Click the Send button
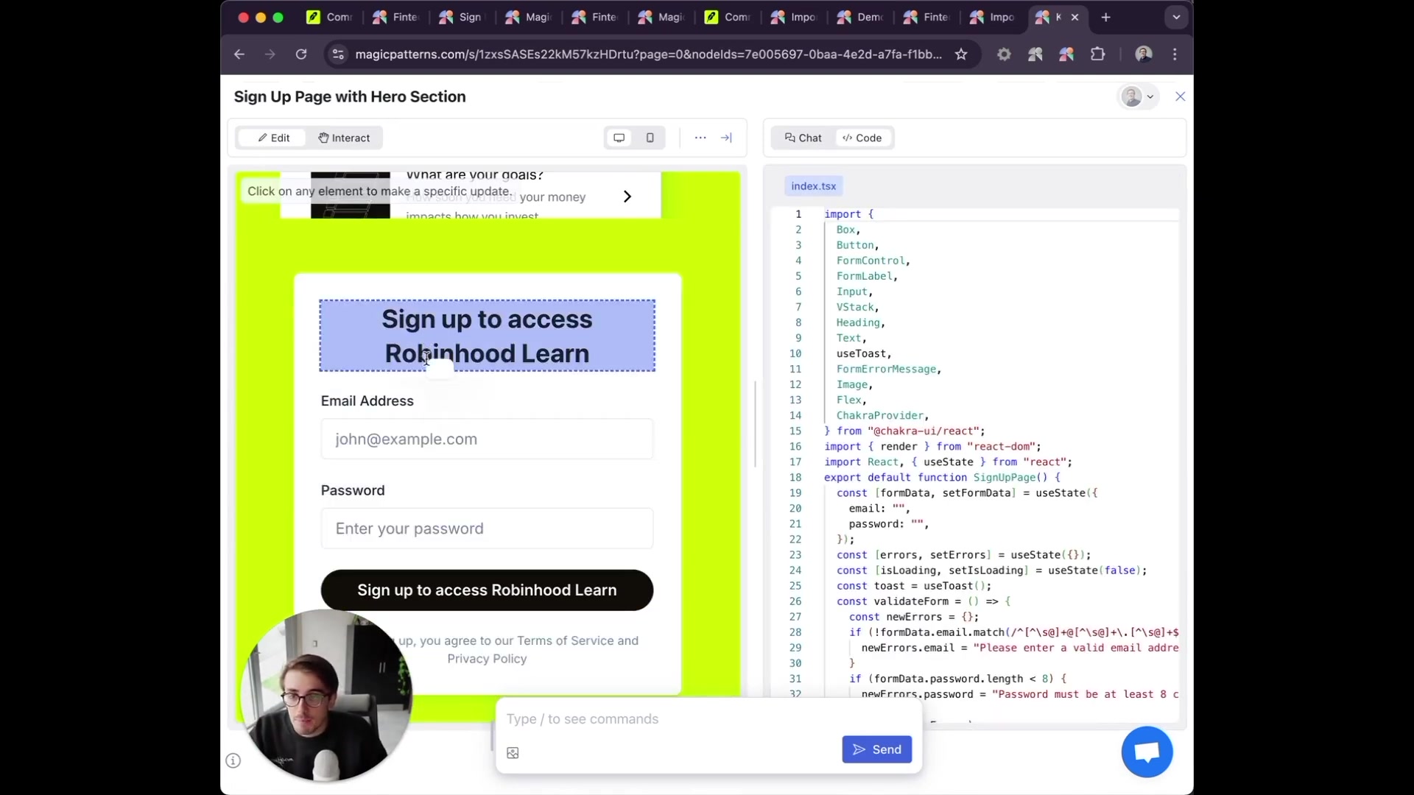The width and height of the screenshot is (1414, 795). tap(876, 749)
